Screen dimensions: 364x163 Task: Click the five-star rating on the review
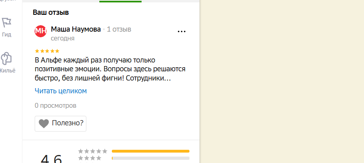pyautogui.click(x=47, y=51)
